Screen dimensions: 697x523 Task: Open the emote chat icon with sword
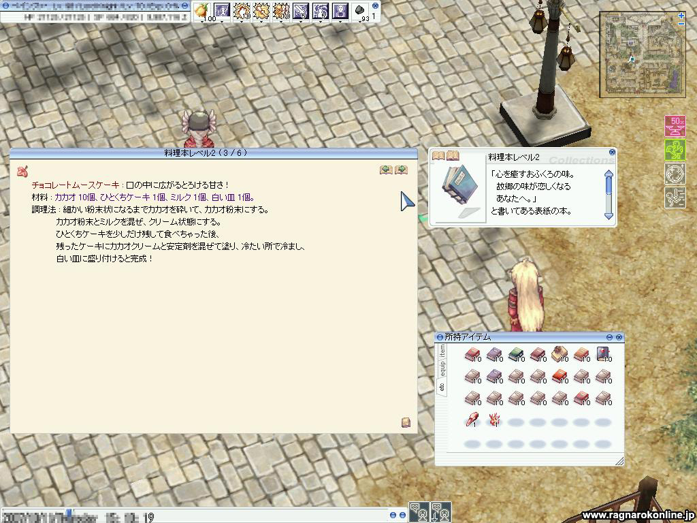[x=441, y=512]
